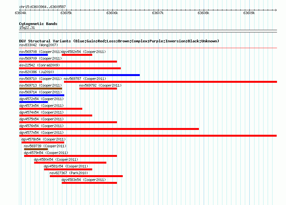Open the dgv4578n54 (Cooper2011) label
286x205 pixels.
(x=43, y=139)
